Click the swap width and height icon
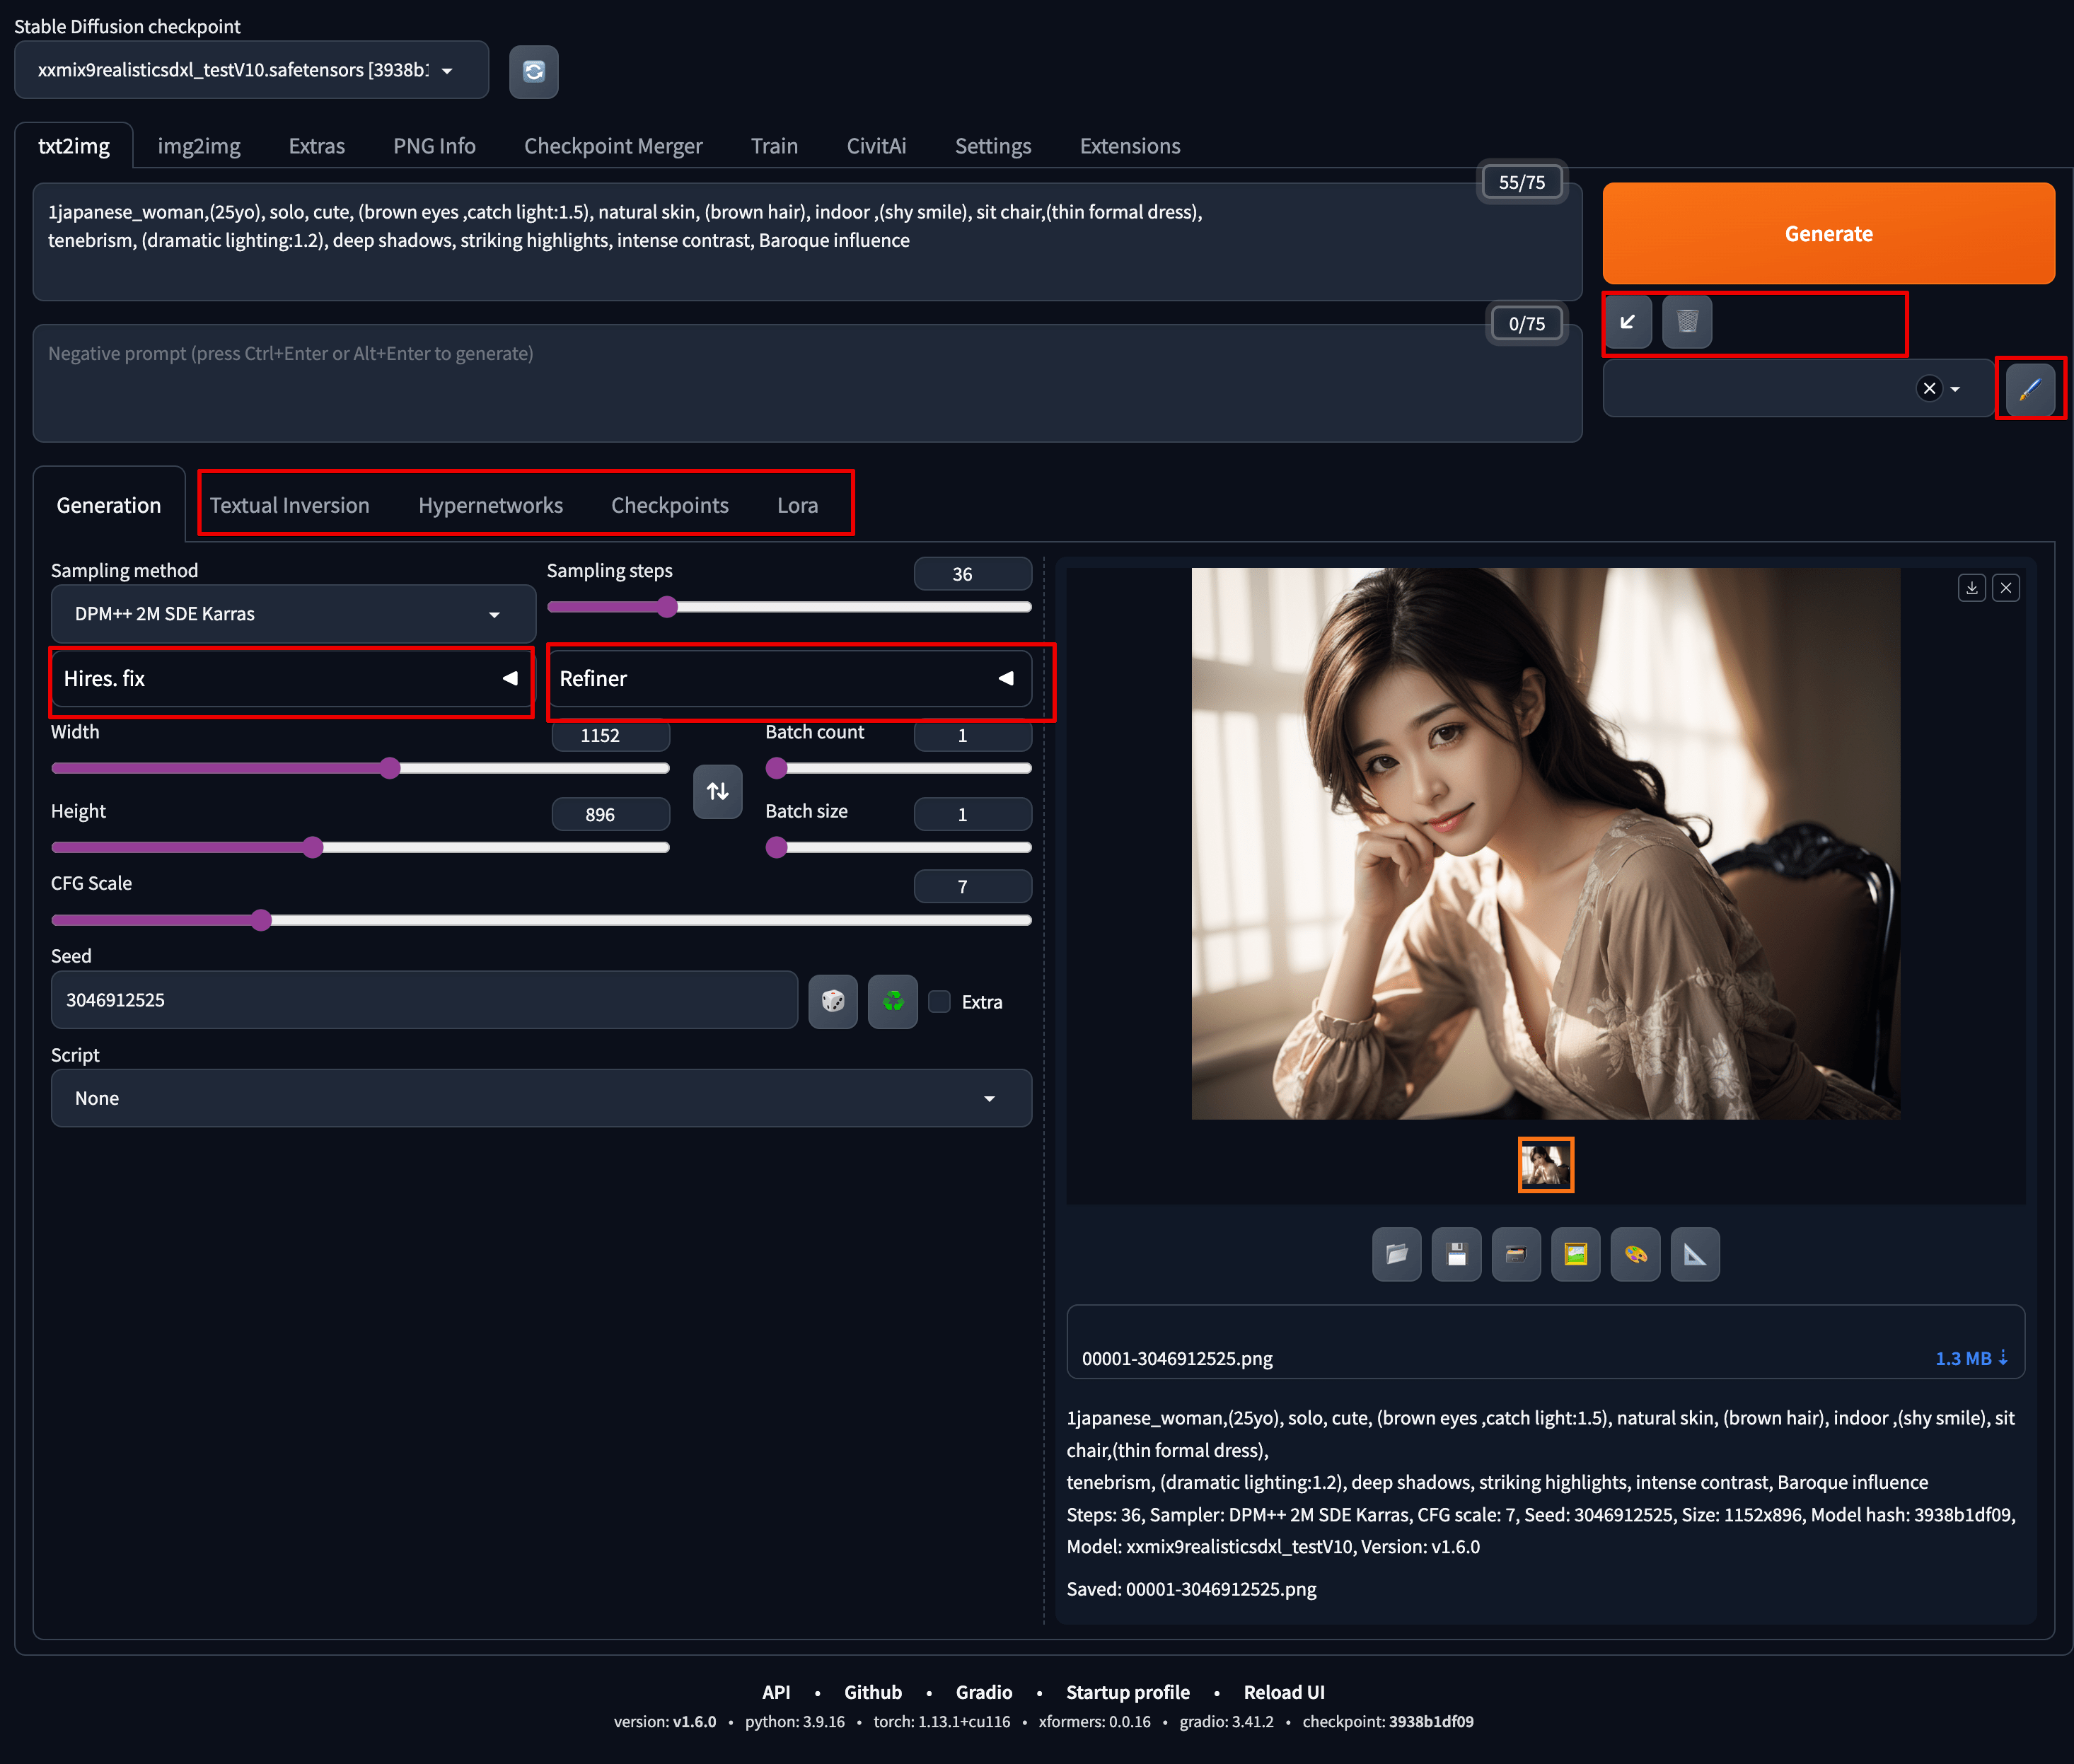This screenshot has height=1764, width=2074. pyautogui.click(x=717, y=792)
